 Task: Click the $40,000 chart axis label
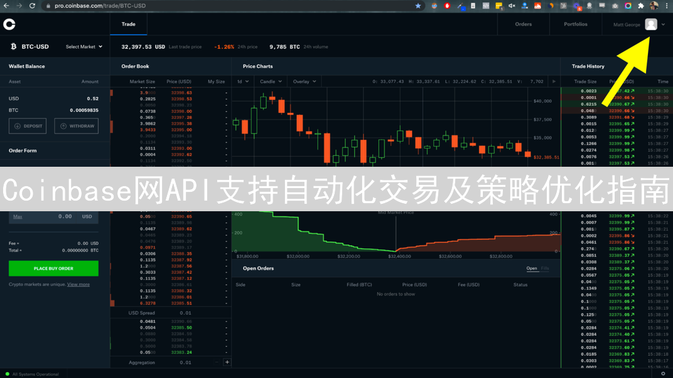point(542,101)
